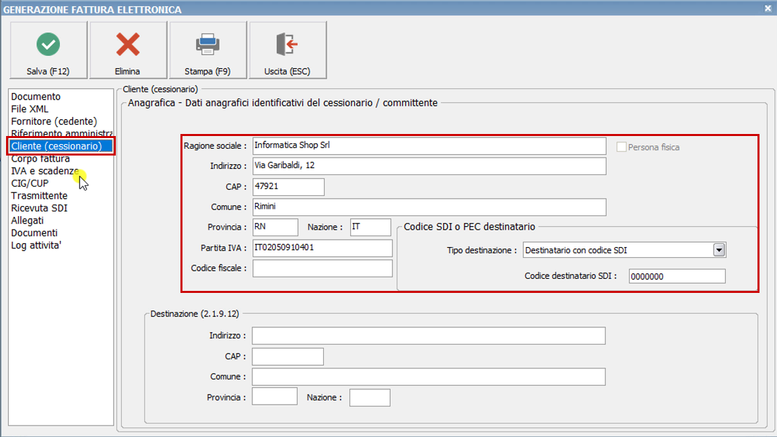Exit via the Uscita (ESC) door icon

[288, 49]
